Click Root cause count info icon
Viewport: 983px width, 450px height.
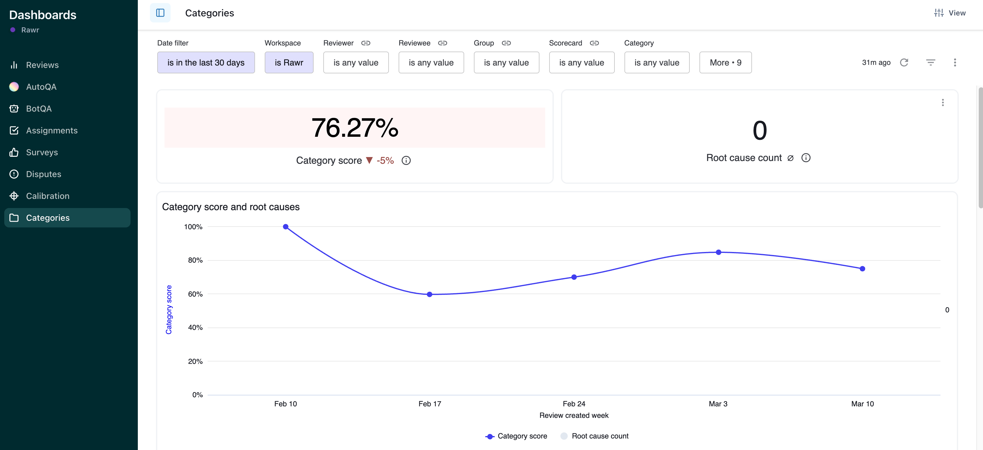[x=806, y=158]
